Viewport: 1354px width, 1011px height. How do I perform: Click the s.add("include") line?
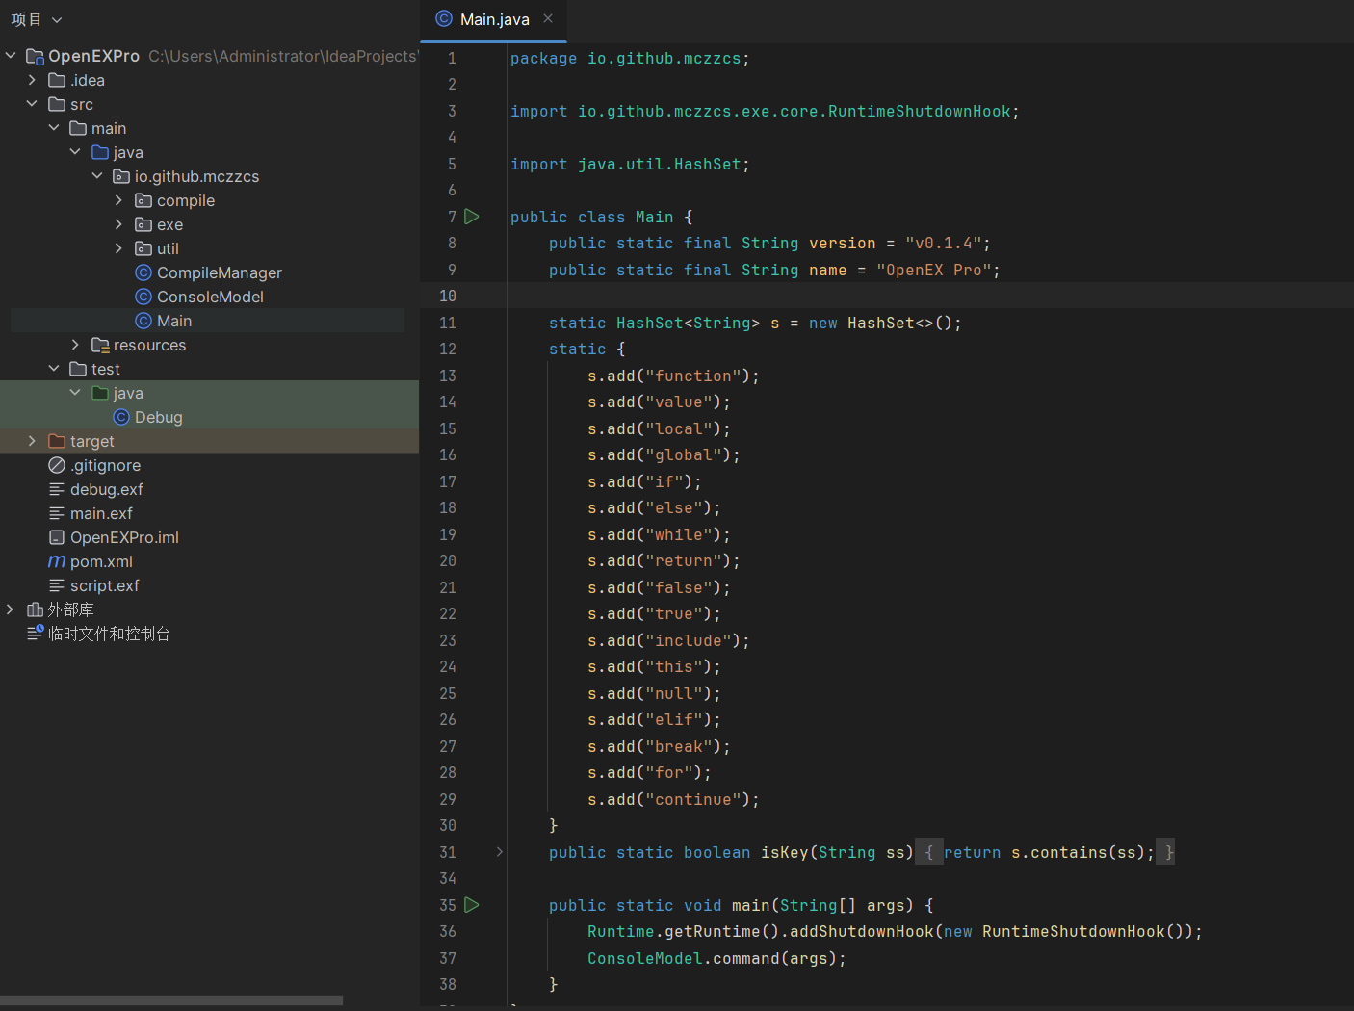pyautogui.click(x=668, y=640)
